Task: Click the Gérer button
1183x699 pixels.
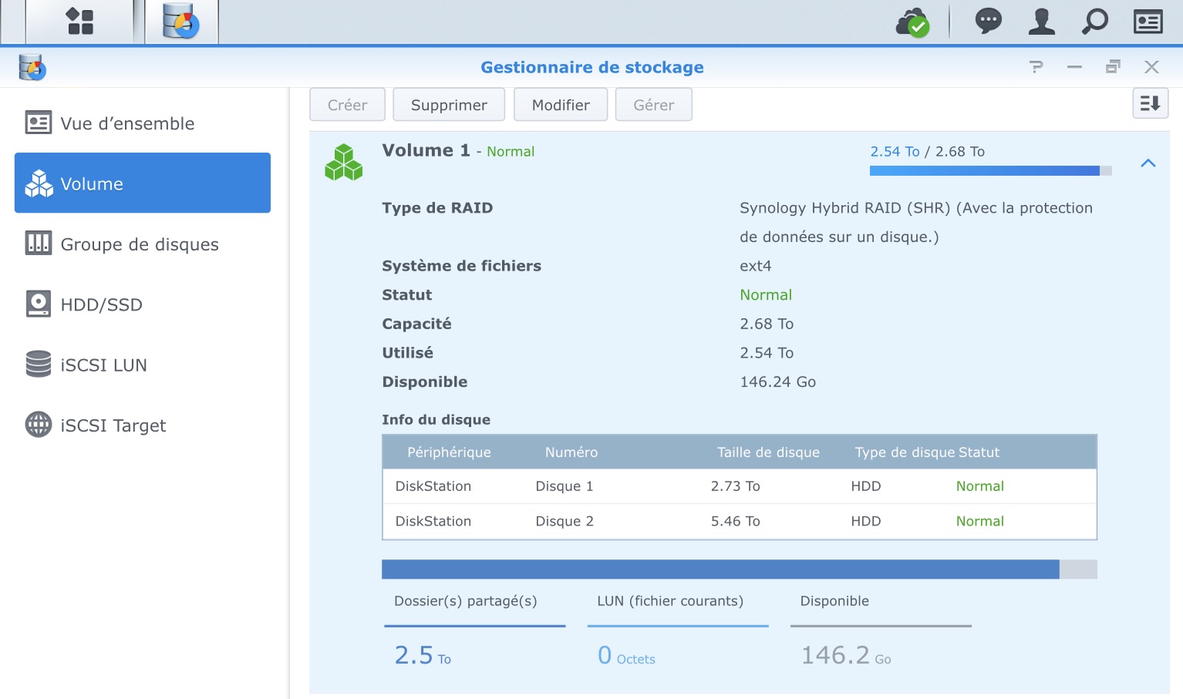Action: [x=654, y=105]
